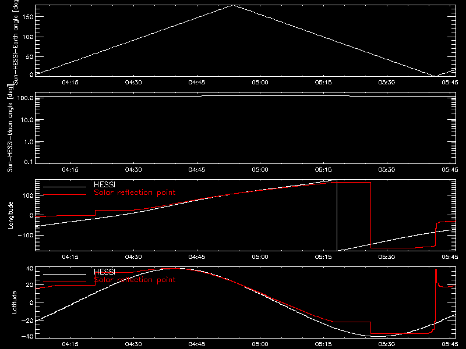Click 05:45 time label under Latitude plot
Image resolution: width=466 pixels, height=349 pixels.
[x=450, y=344]
